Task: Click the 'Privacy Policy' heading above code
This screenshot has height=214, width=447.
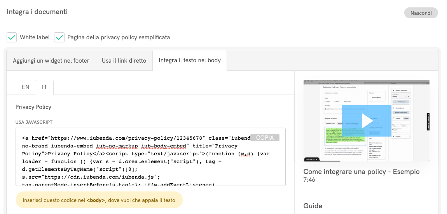Action: tap(33, 107)
